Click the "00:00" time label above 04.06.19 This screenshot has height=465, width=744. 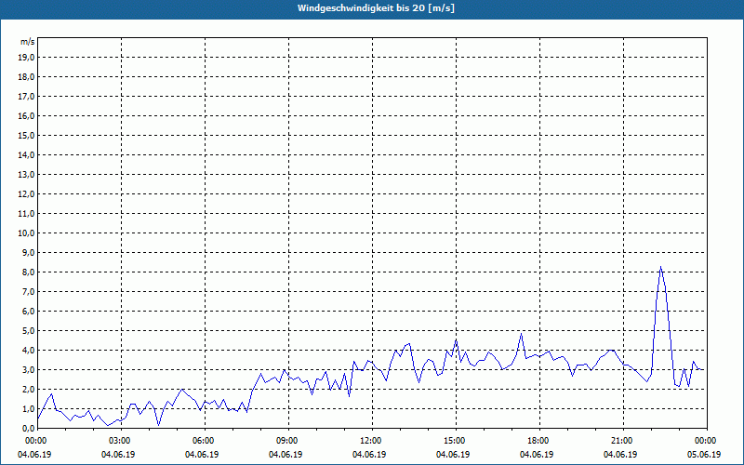coord(34,441)
